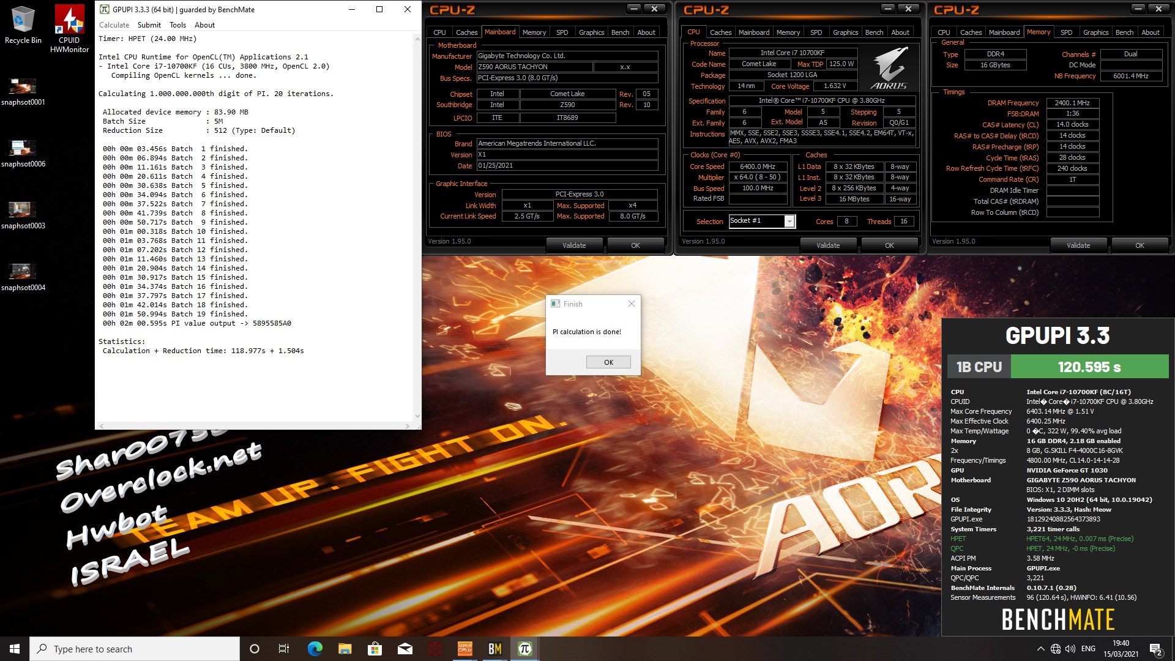
Task: Click Validate in Memory CPU-Z window
Action: (x=1078, y=245)
